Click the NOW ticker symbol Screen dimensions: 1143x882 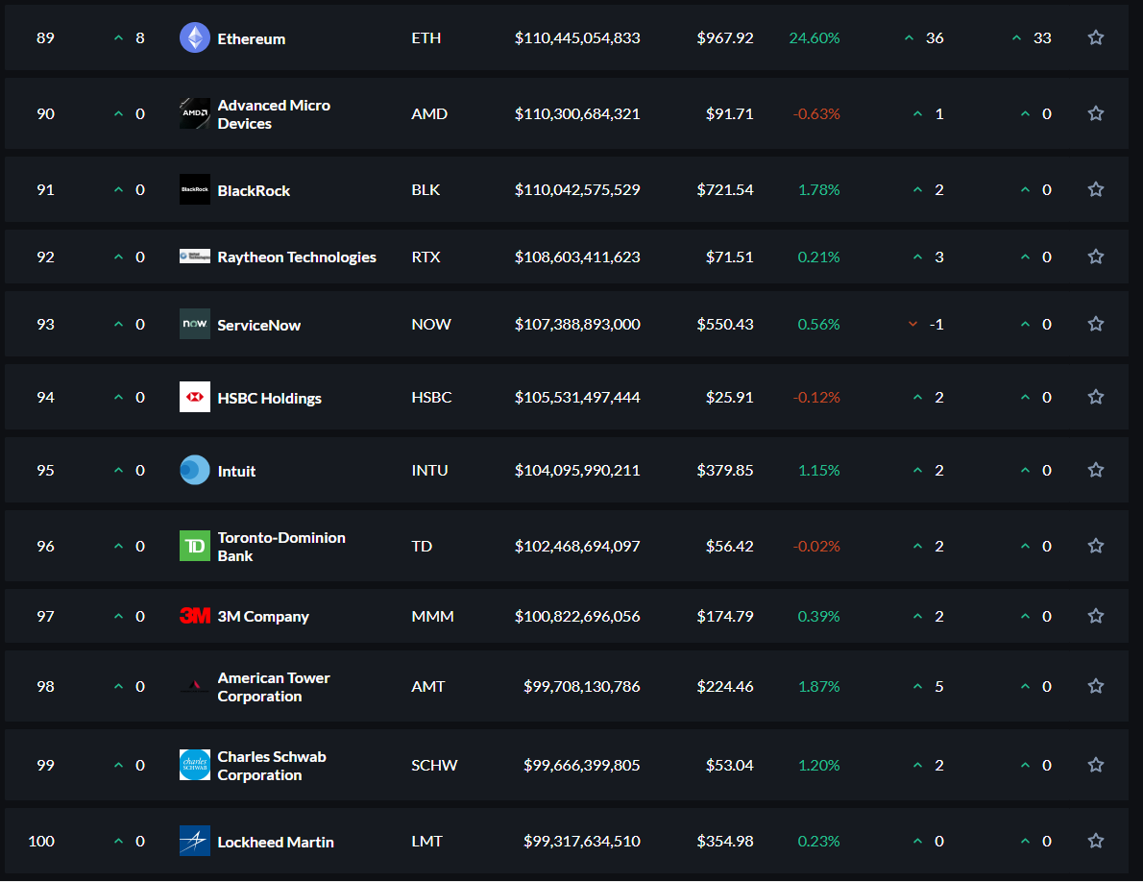point(431,324)
